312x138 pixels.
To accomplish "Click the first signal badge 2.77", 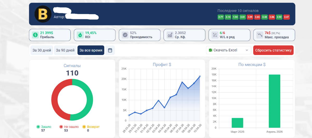I will coord(221,17).
